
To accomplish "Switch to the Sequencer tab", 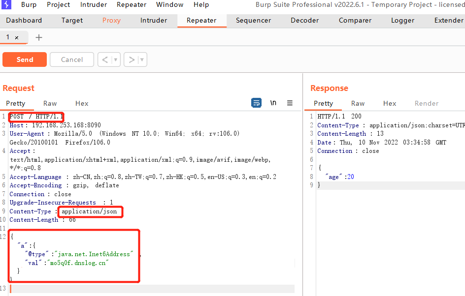I will [253, 21].
